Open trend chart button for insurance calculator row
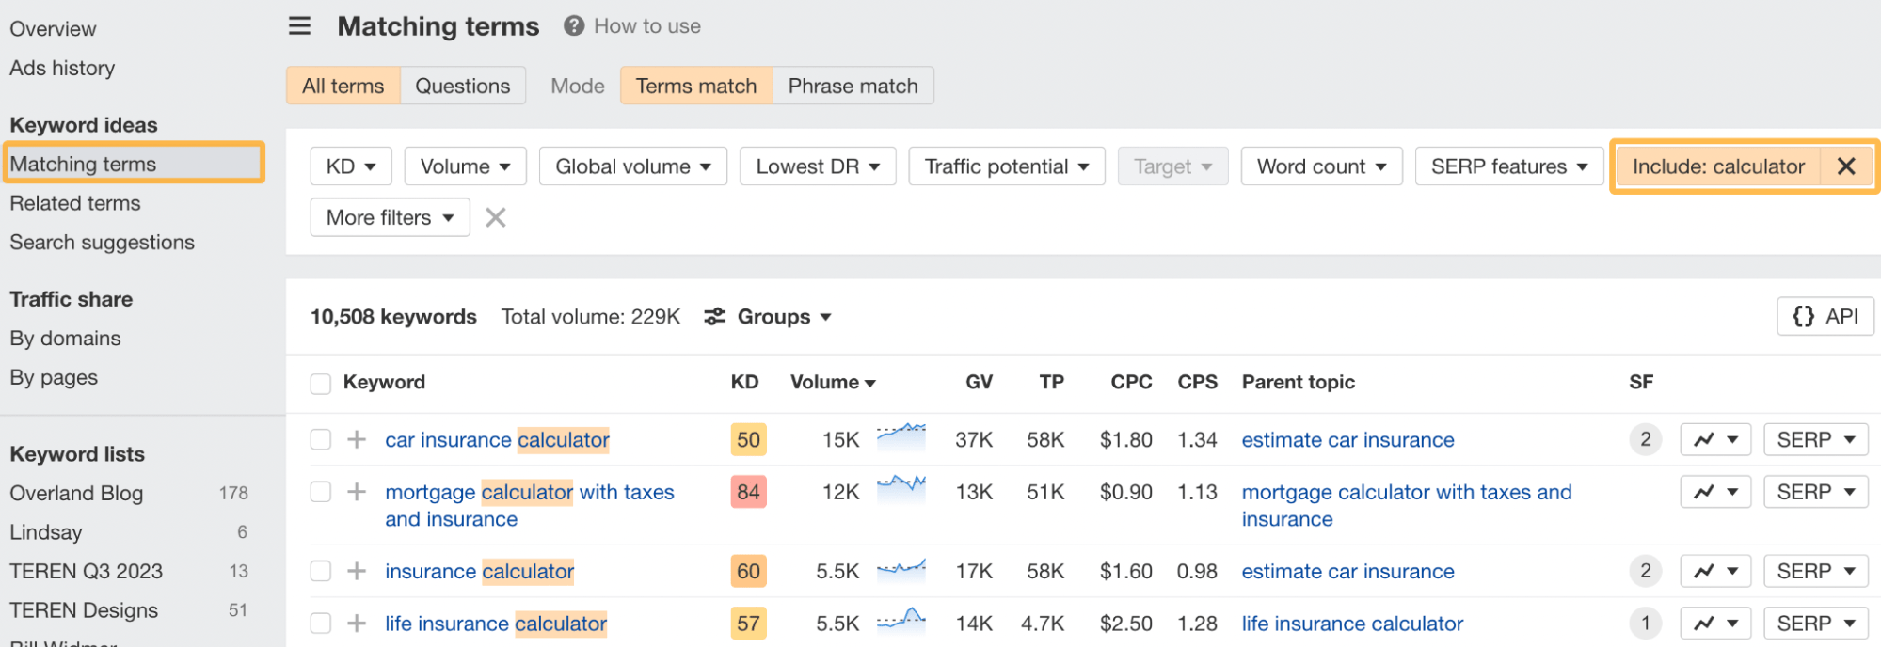Image resolution: width=1881 pixels, height=648 pixels. (1714, 572)
